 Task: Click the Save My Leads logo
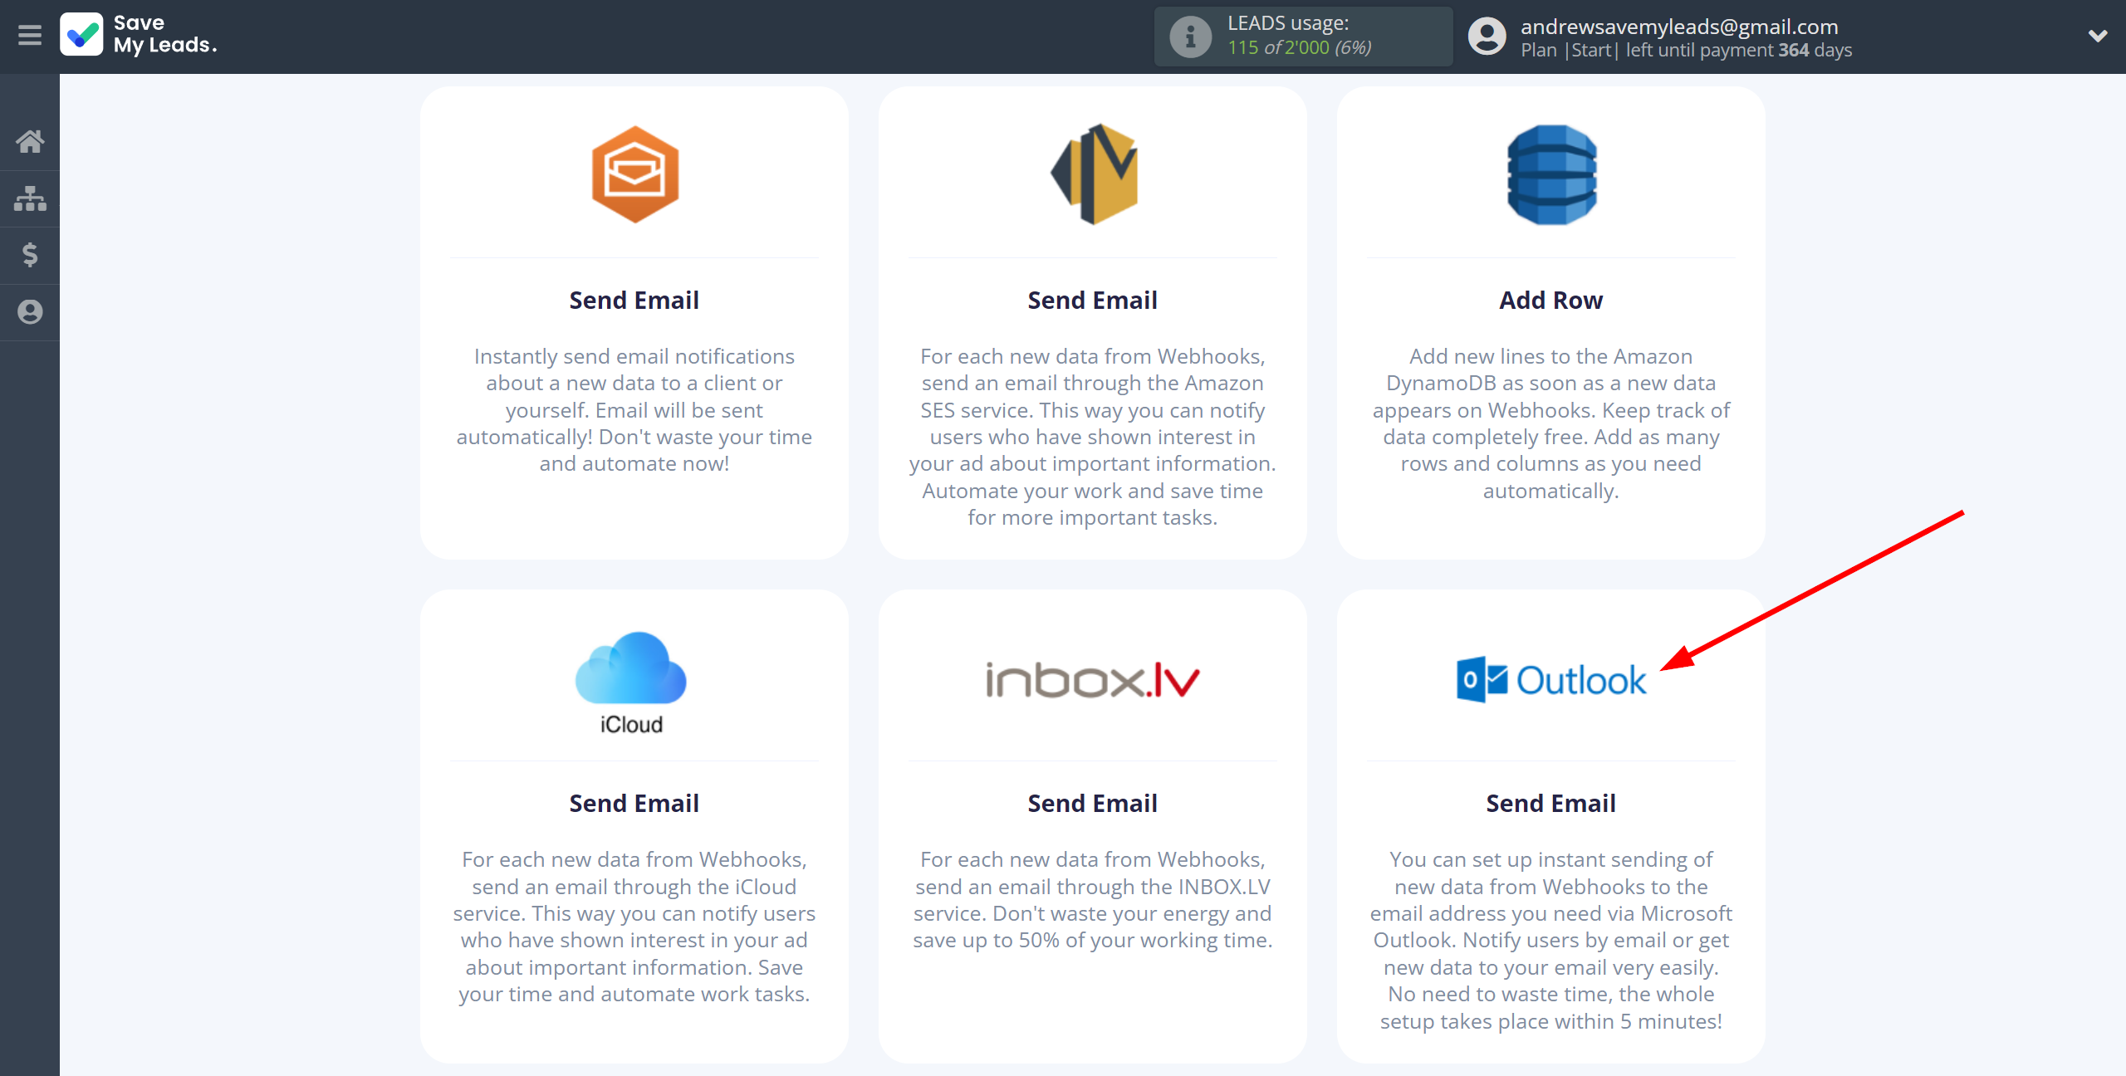[x=139, y=35]
